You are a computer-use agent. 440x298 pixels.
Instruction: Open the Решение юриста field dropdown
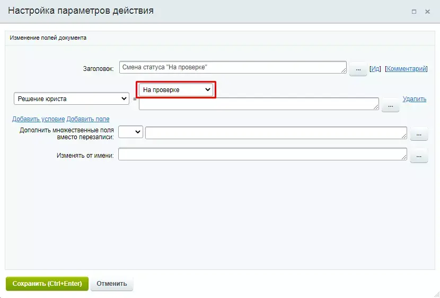tap(72, 98)
